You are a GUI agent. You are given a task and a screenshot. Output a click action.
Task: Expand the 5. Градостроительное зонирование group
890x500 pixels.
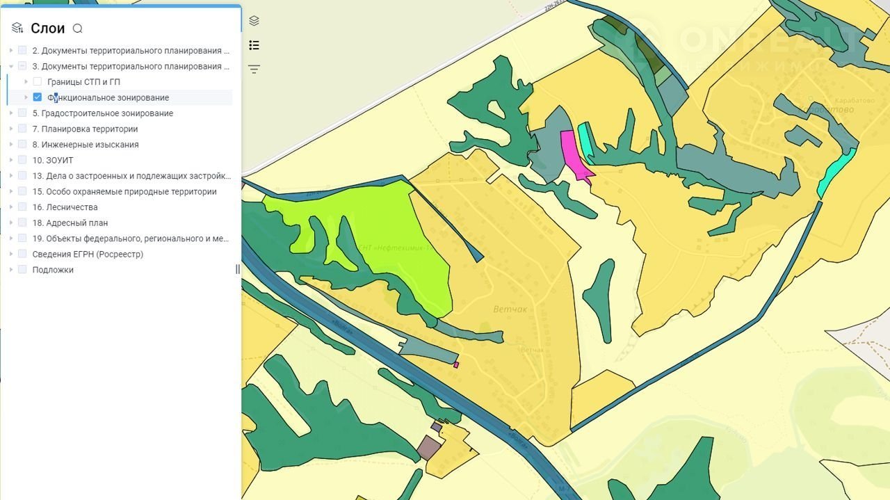[11, 113]
